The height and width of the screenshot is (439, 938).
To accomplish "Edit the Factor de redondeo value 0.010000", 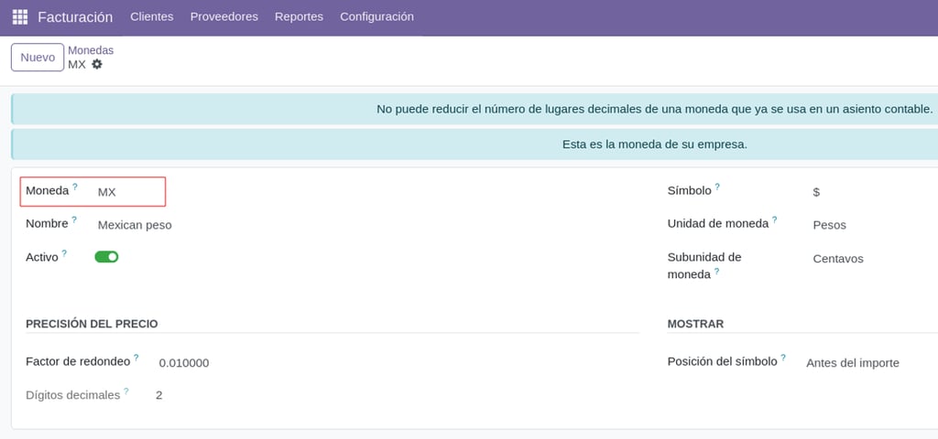I will [183, 363].
